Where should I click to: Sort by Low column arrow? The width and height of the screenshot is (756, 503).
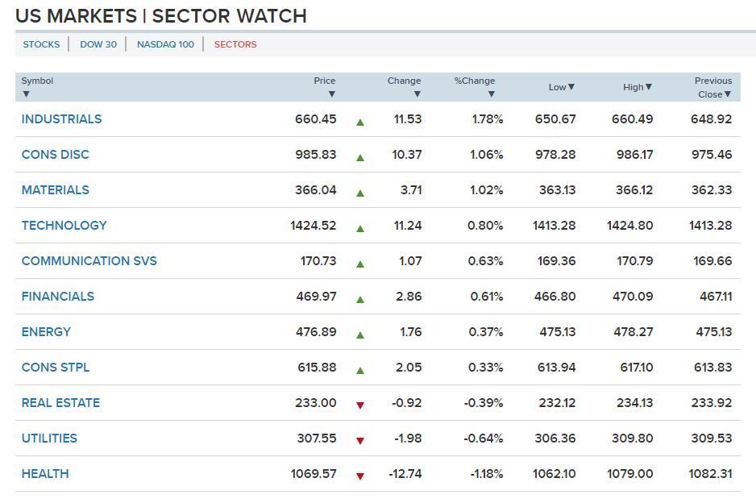click(571, 87)
